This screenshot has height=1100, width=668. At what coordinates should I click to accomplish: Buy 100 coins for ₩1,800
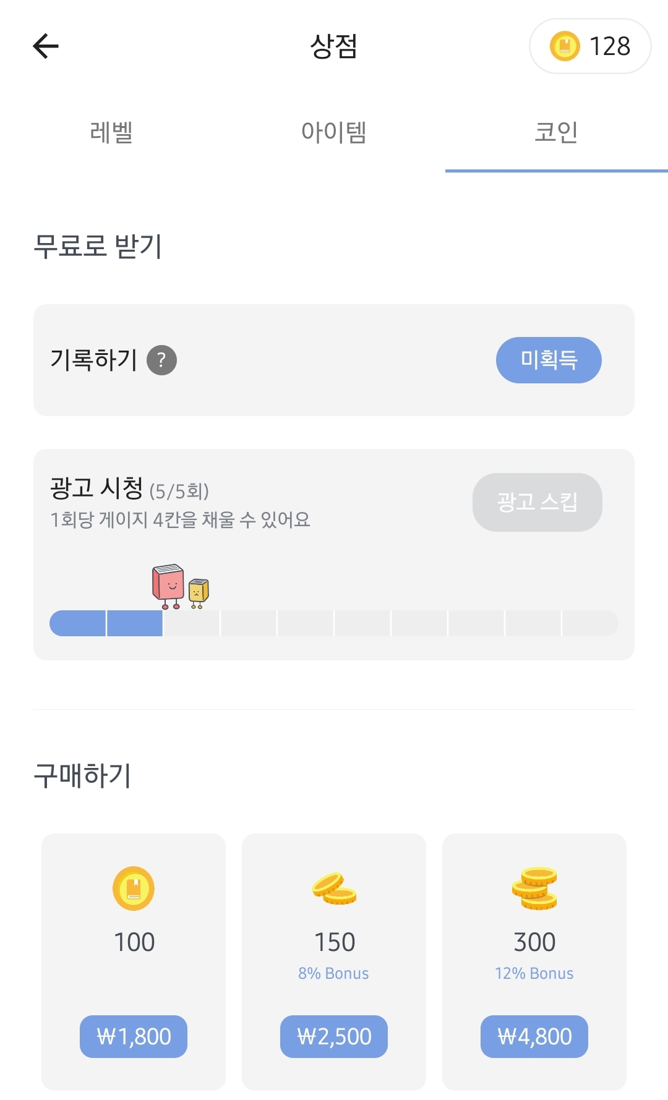(134, 1036)
